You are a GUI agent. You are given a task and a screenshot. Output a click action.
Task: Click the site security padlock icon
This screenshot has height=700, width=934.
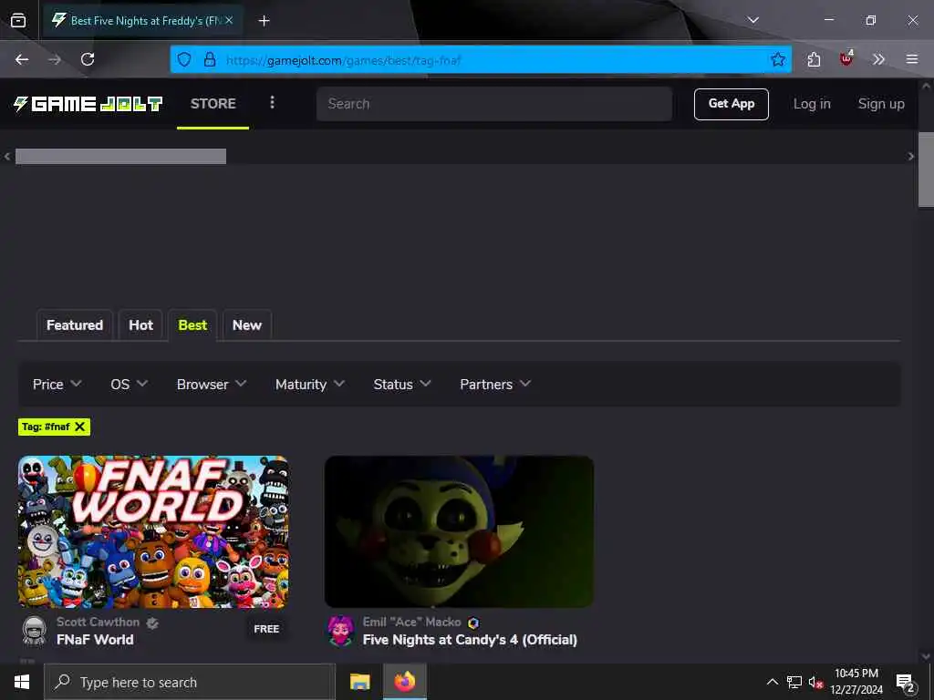(210, 59)
